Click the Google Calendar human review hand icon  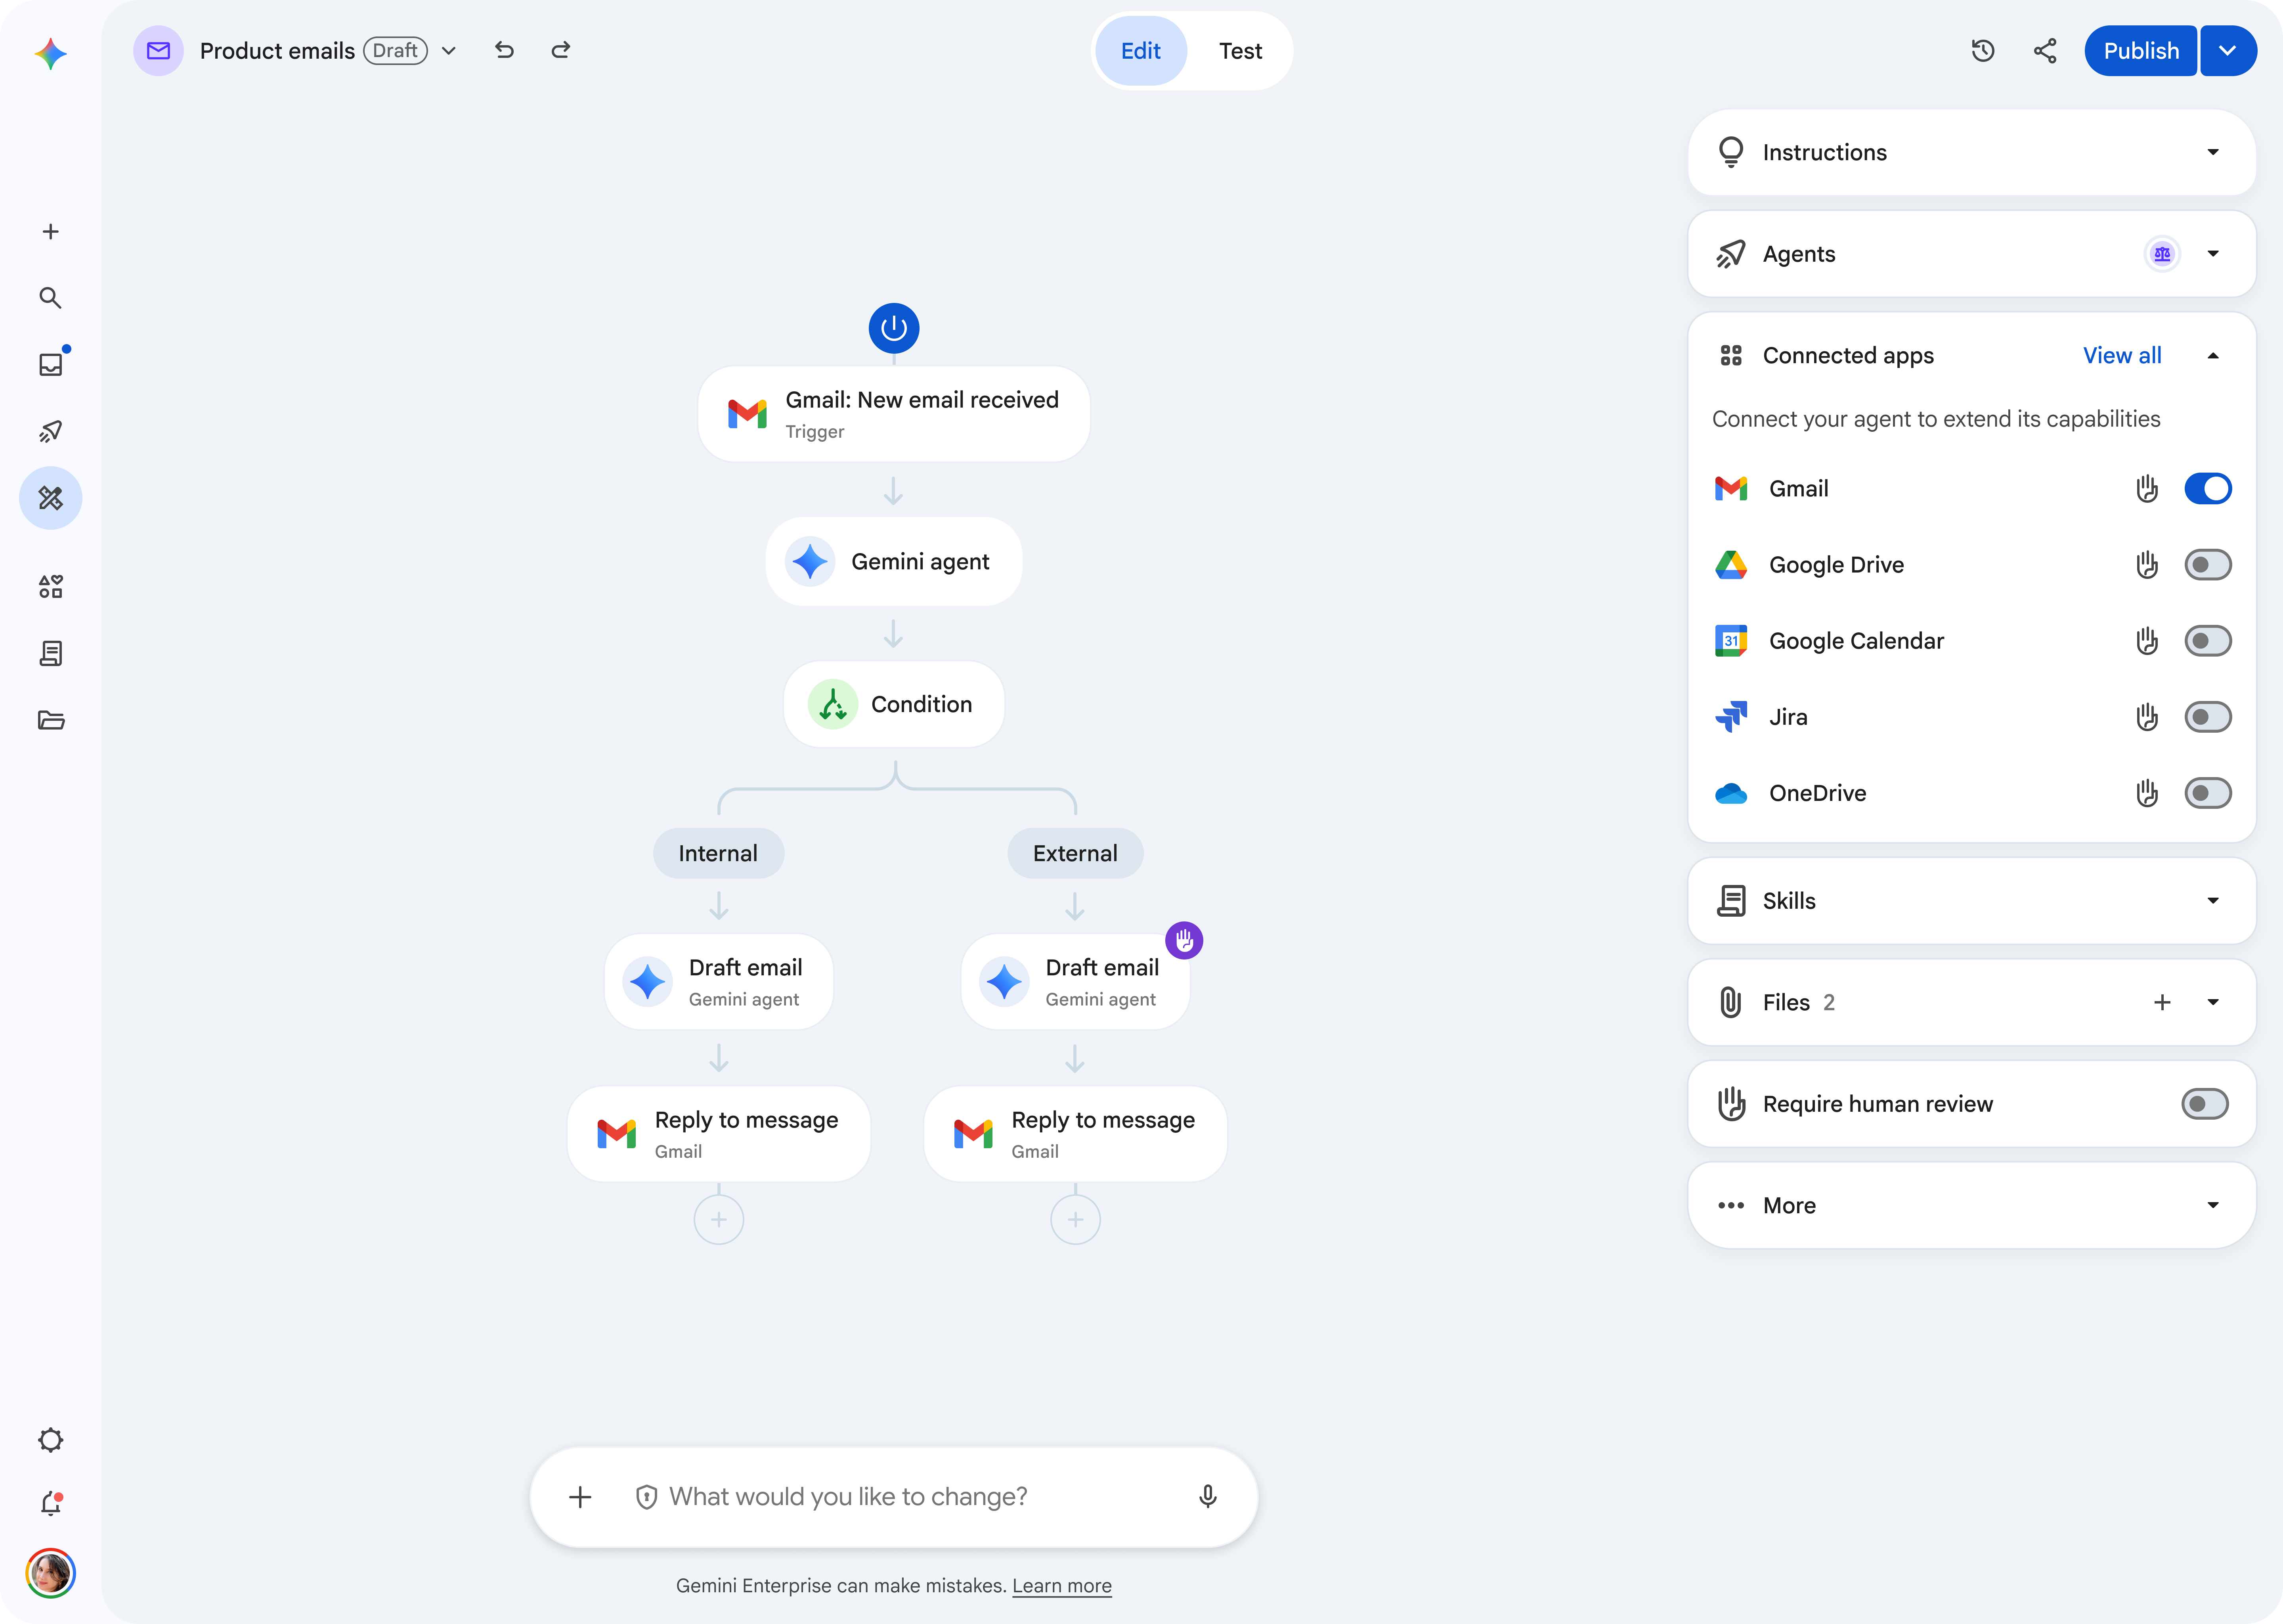(2147, 641)
